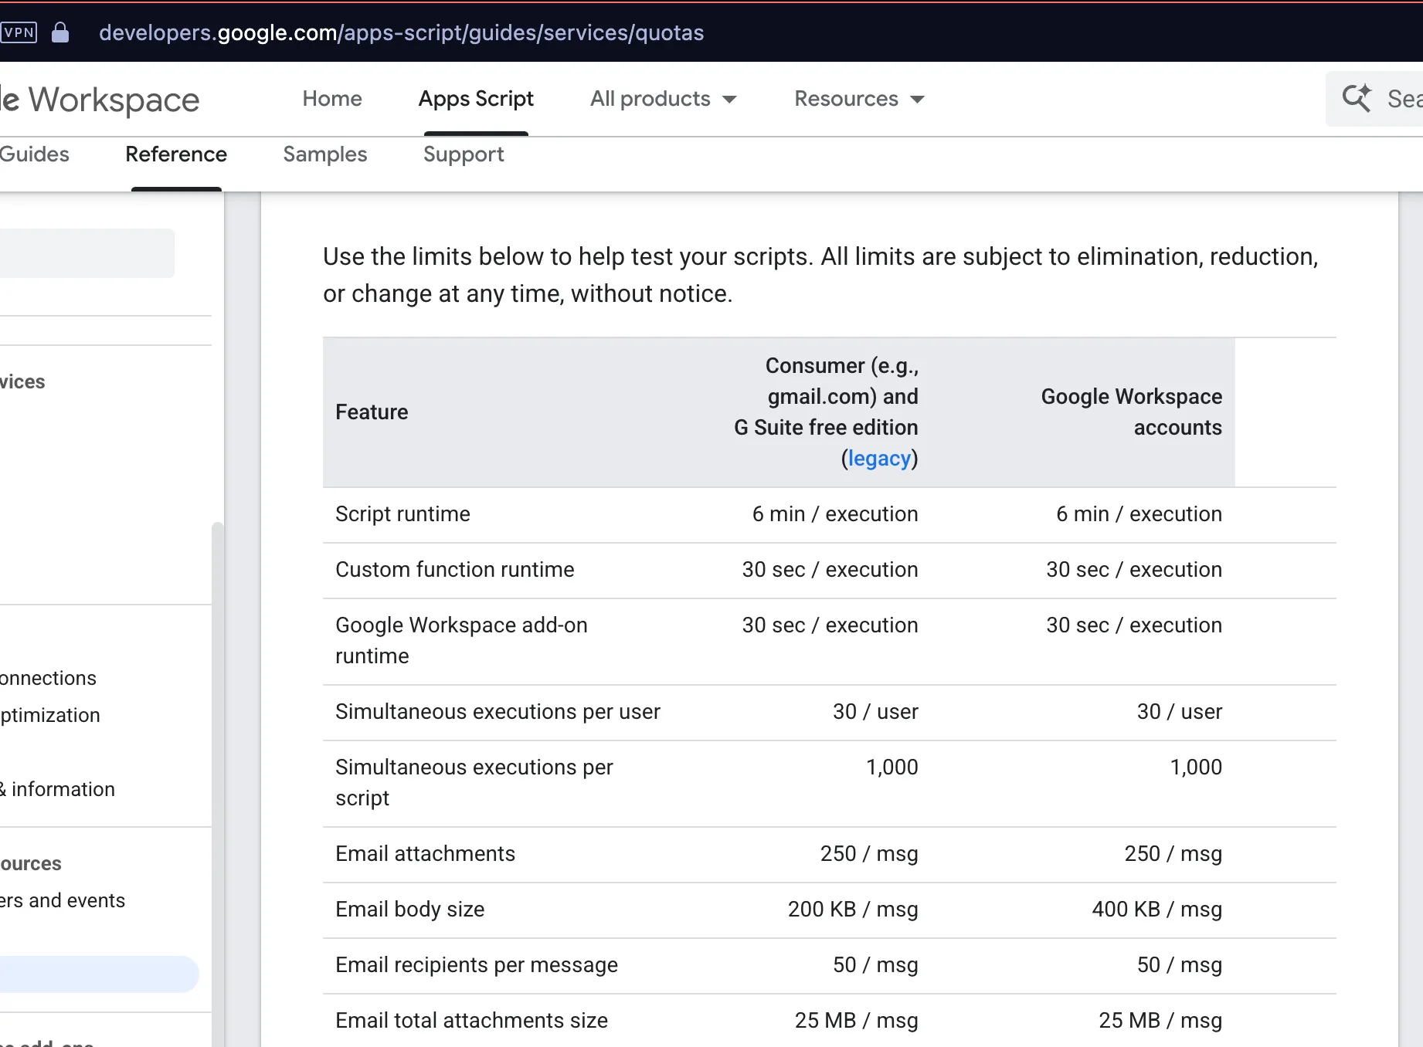Open the sidebar item ending "ers and events"
The height and width of the screenshot is (1047, 1423).
pyautogui.click(x=63, y=900)
